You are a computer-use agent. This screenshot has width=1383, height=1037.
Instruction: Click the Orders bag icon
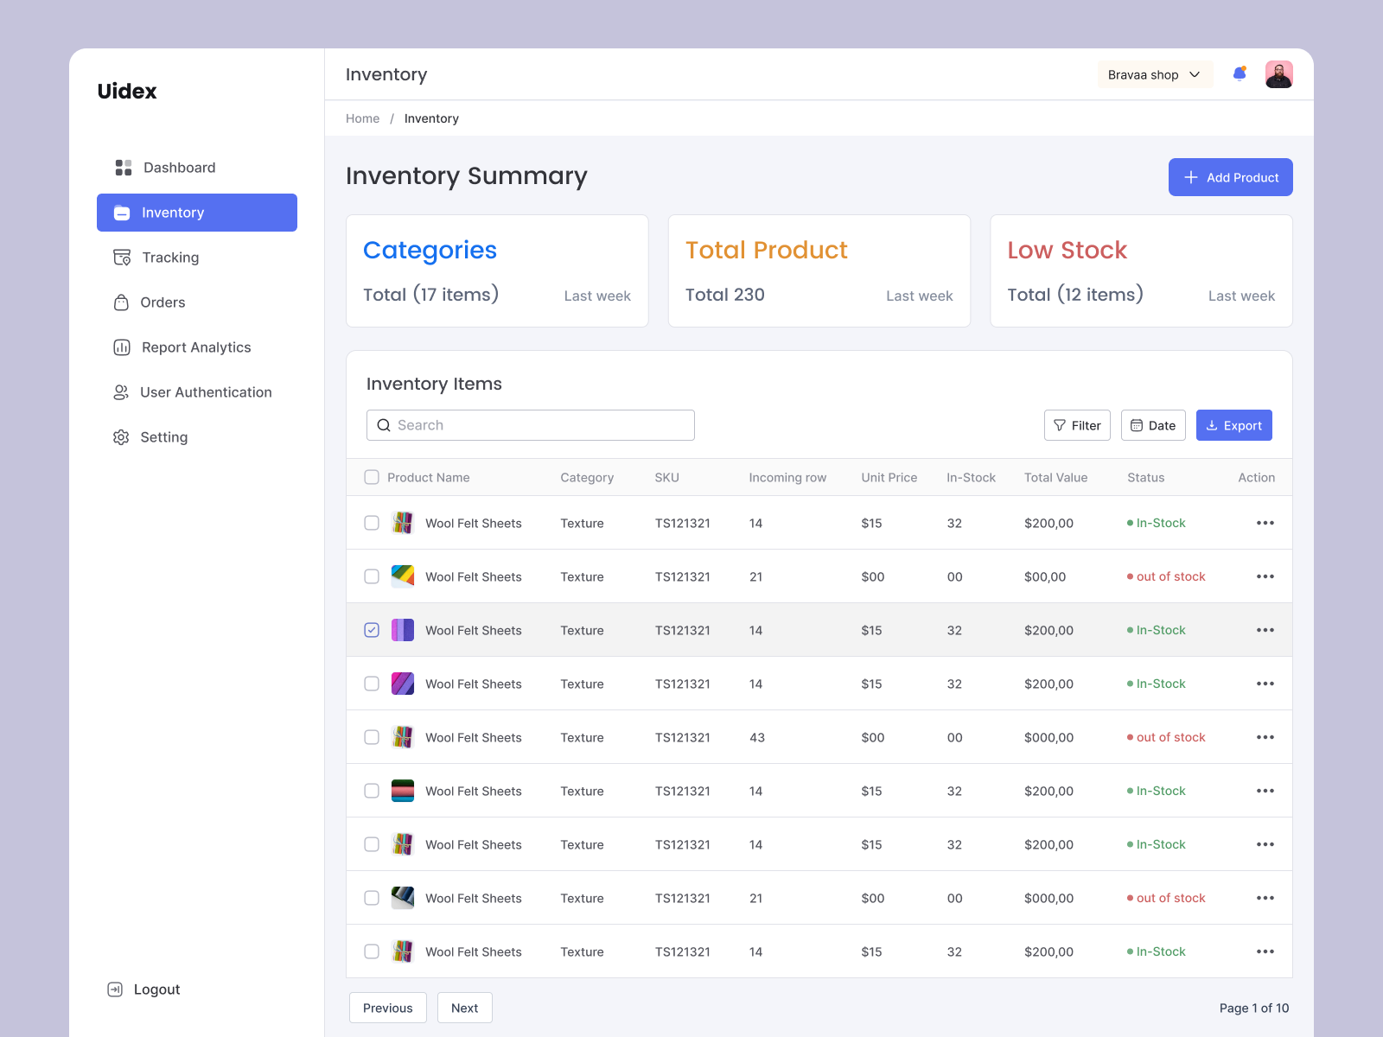point(122,302)
